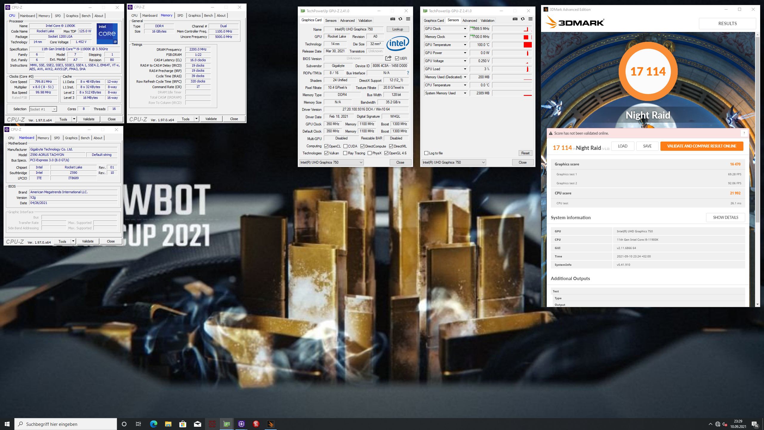Switch to Validation tab in GPU-Z Sensors window

(487, 21)
